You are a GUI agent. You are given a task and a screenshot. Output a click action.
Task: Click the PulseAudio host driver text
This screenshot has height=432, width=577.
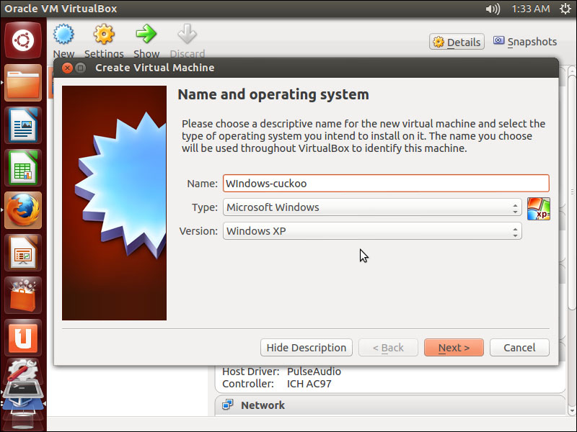click(314, 372)
